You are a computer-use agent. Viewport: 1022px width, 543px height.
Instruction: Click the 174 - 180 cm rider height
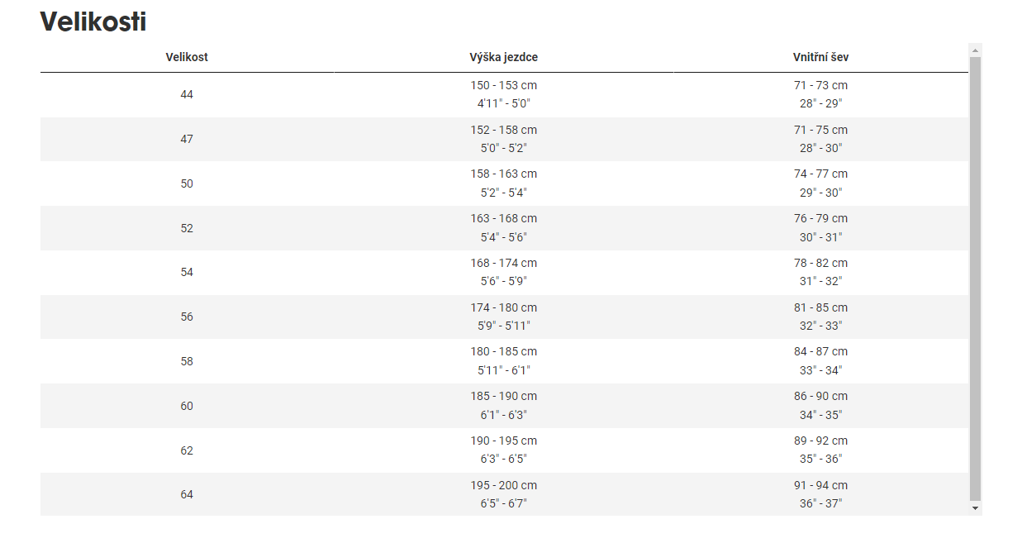tap(504, 307)
